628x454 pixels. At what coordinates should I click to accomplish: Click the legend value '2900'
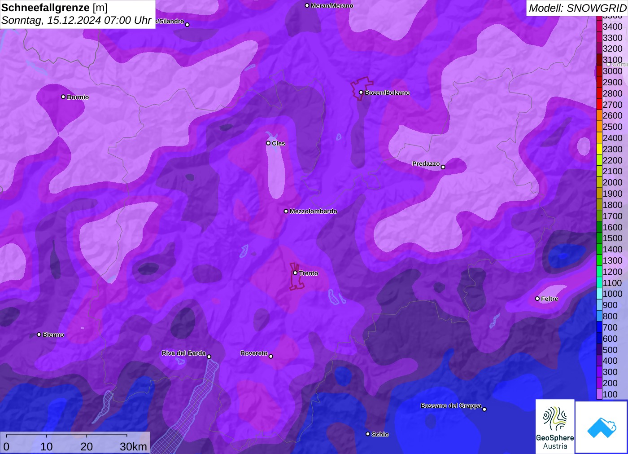(613, 82)
